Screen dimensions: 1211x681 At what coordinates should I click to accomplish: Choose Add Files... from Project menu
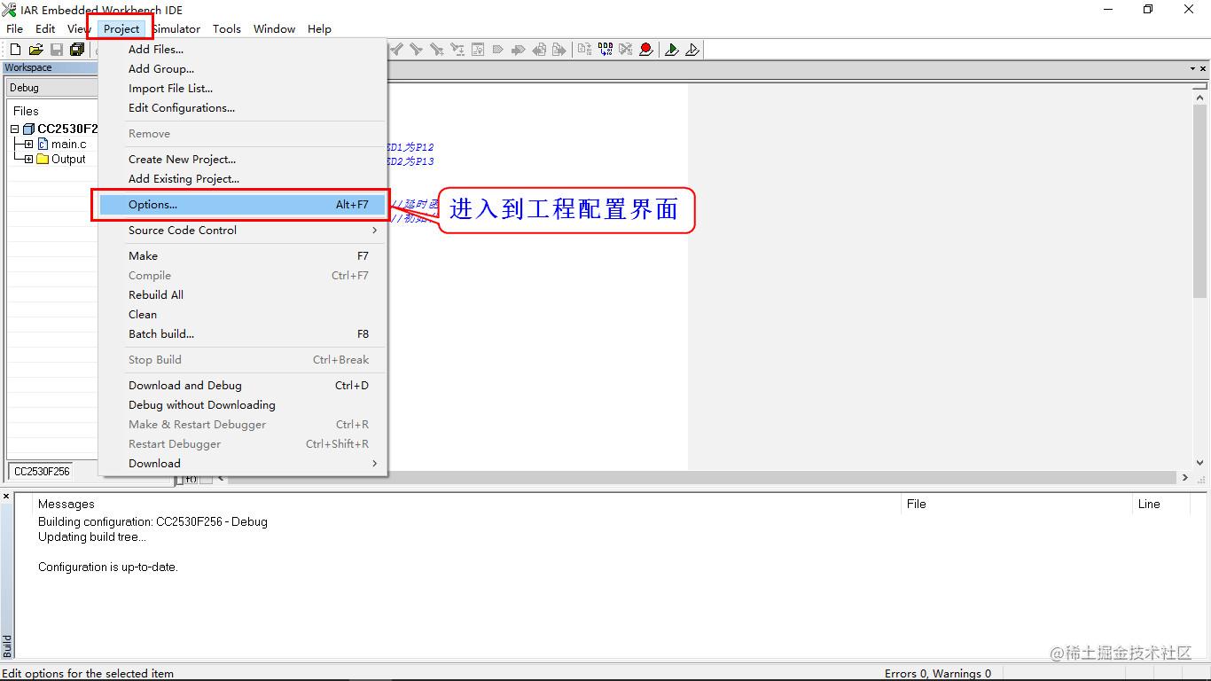[x=243, y=49]
